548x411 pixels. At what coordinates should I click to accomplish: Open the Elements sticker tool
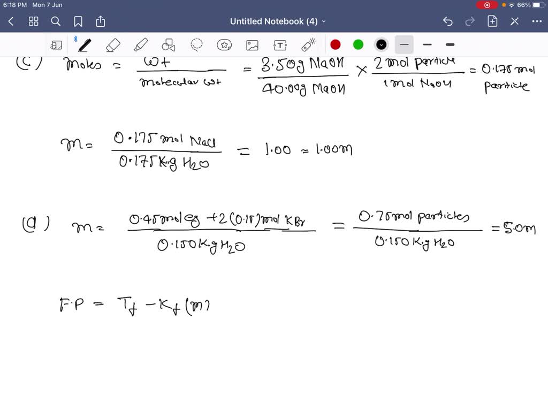[224, 45]
